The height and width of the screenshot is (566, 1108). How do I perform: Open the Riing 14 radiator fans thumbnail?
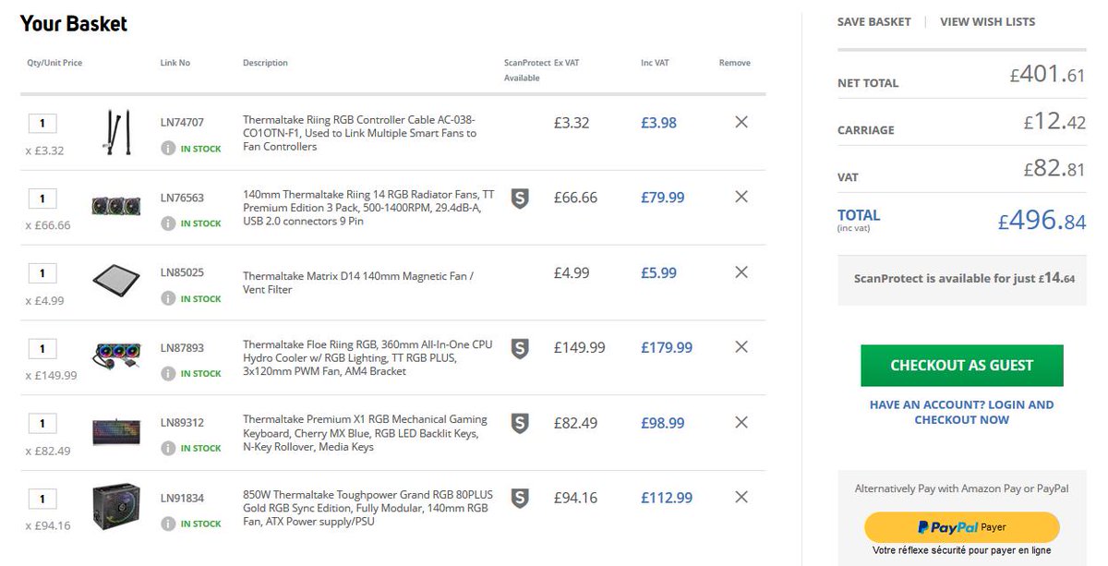116,205
